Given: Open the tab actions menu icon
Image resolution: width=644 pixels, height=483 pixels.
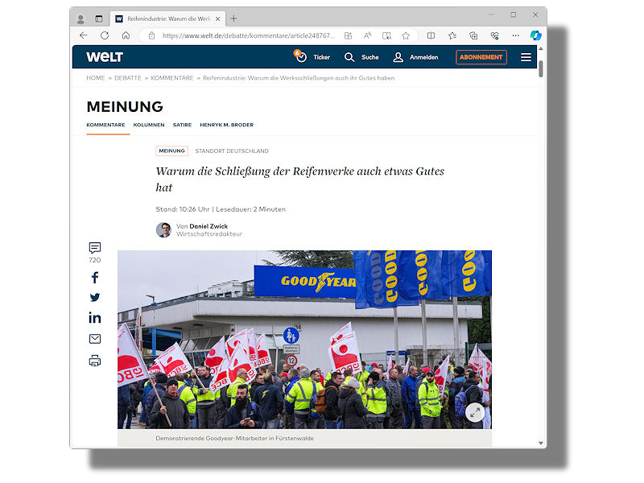Looking at the screenshot, I should click(x=98, y=19).
